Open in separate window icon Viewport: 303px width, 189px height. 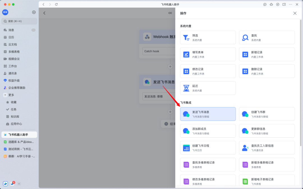pos(284,4)
